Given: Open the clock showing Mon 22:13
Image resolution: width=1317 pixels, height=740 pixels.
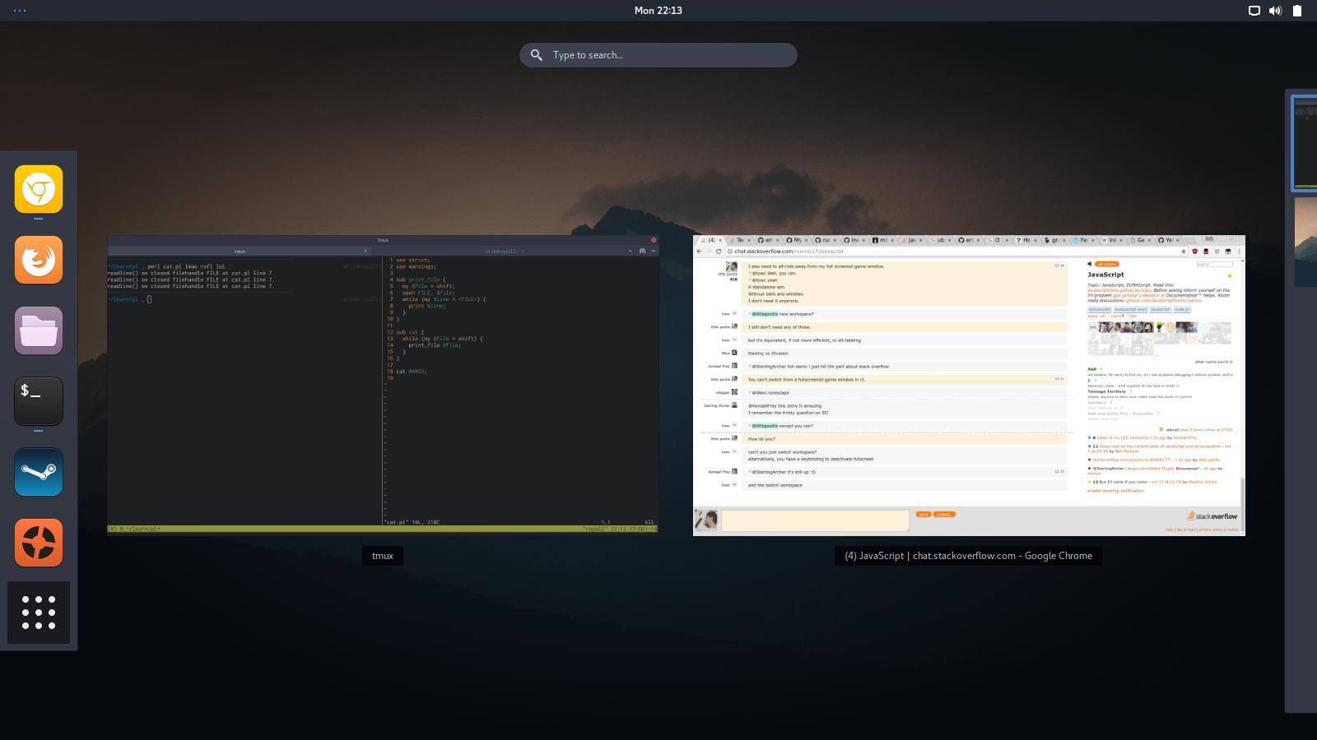Looking at the screenshot, I should point(658,11).
